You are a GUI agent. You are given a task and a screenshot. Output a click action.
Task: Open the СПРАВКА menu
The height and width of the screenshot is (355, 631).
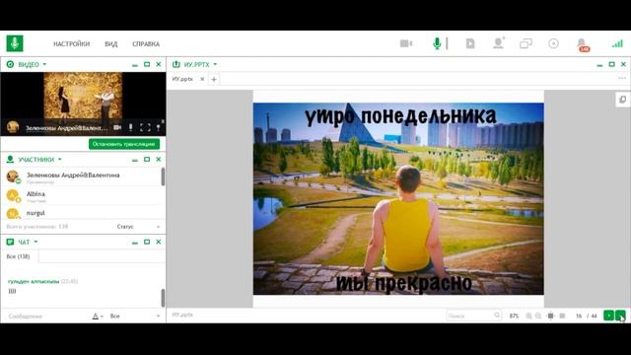tap(146, 43)
